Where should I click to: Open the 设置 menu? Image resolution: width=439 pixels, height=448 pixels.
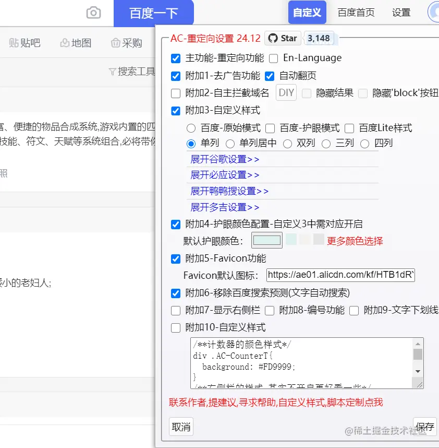(401, 13)
